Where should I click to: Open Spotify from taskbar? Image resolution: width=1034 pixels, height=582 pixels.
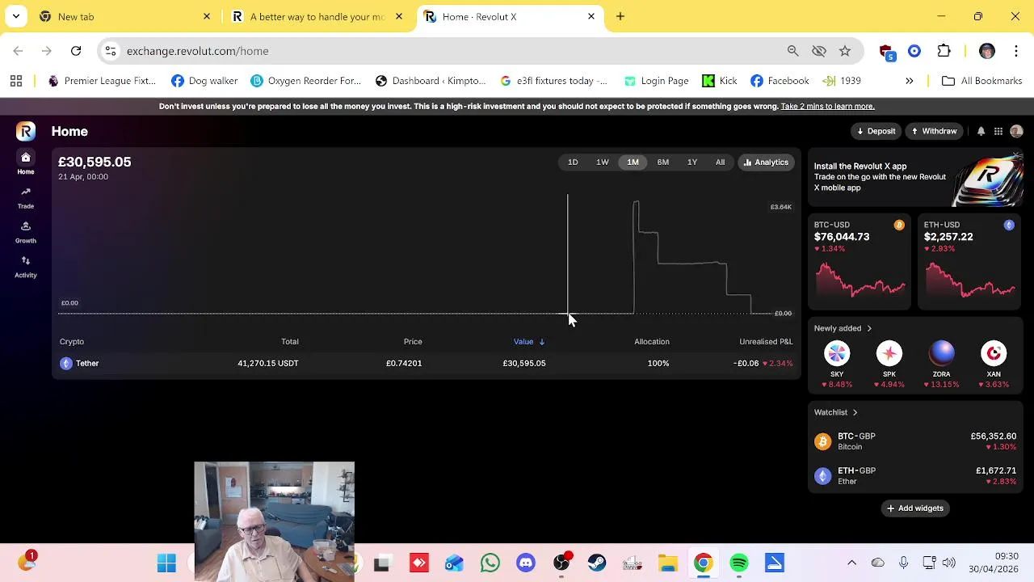(x=739, y=563)
